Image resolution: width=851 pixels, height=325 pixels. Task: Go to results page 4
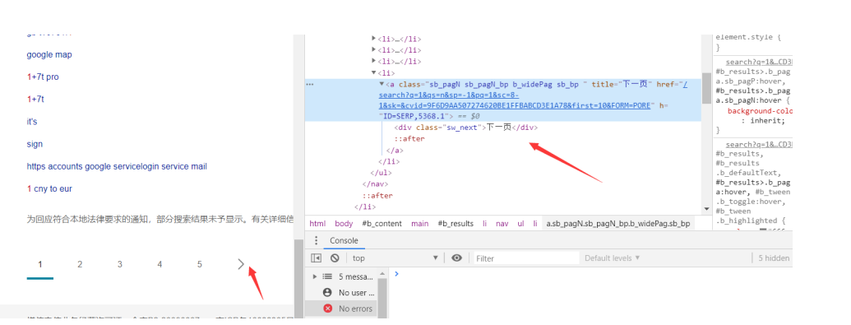click(160, 265)
